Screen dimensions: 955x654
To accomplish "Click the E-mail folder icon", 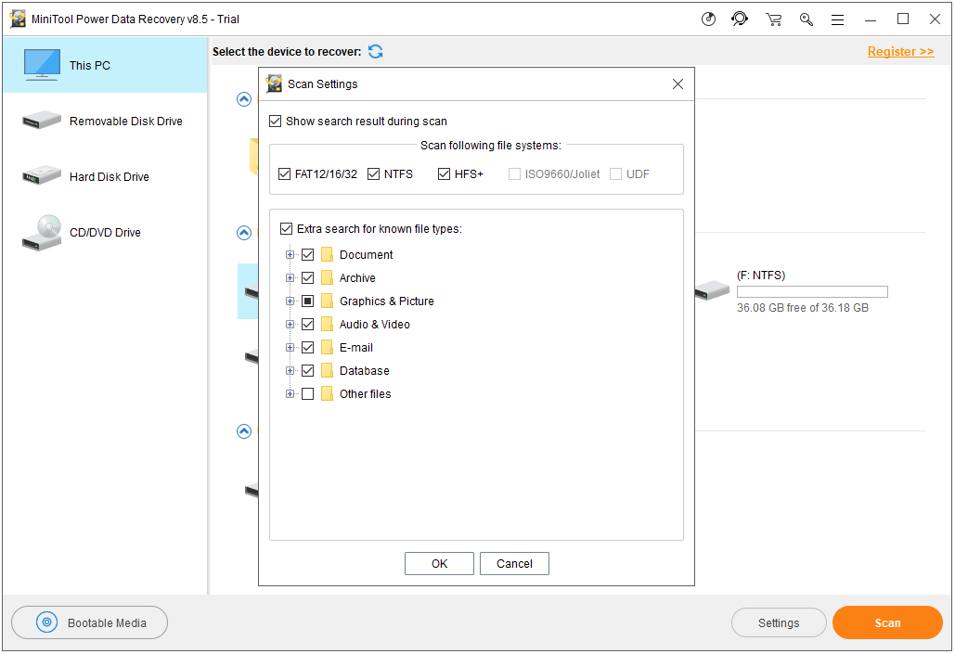I will click(327, 347).
